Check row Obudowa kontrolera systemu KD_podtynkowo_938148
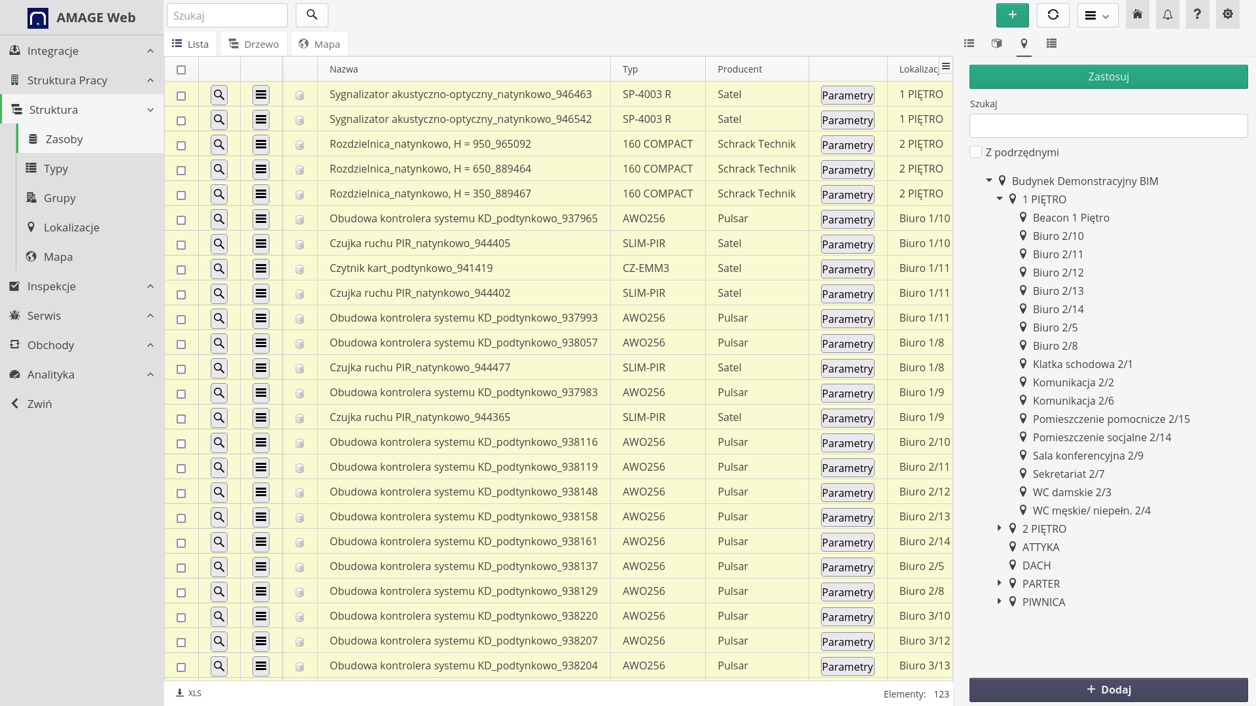1256x706 pixels. tap(181, 494)
